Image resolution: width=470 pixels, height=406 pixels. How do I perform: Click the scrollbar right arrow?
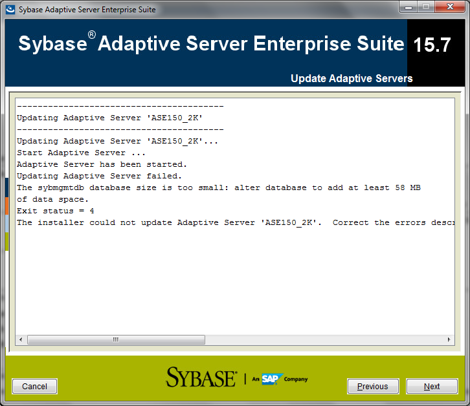pos(449,339)
